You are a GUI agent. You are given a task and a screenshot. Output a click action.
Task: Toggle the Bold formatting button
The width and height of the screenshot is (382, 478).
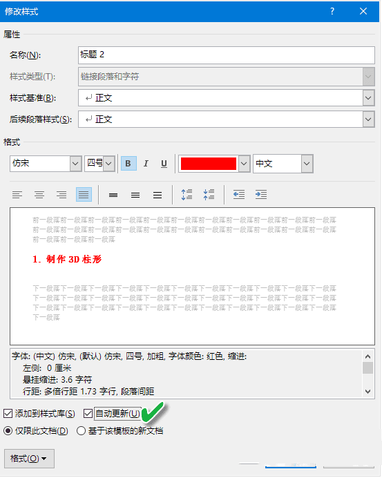coord(128,164)
